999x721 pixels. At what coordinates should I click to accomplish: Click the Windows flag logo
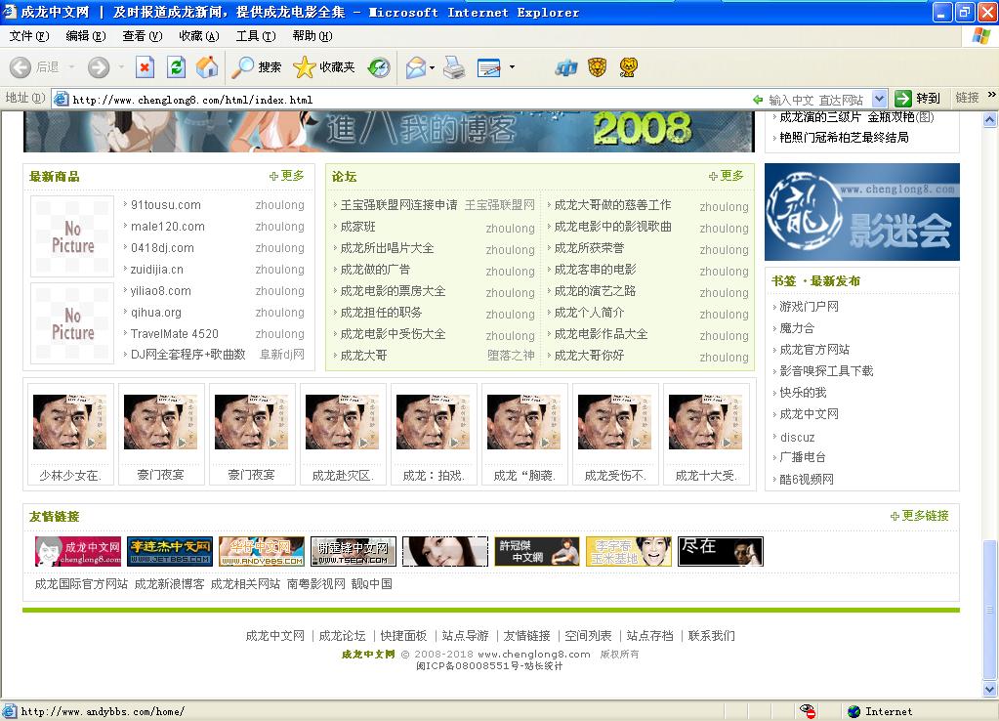pyautogui.click(x=981, y=36)
